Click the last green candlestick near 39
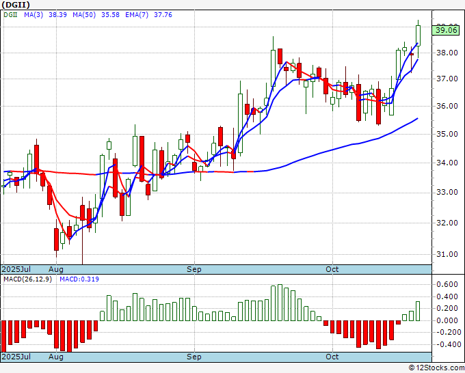465x373 pixels. 418,36
